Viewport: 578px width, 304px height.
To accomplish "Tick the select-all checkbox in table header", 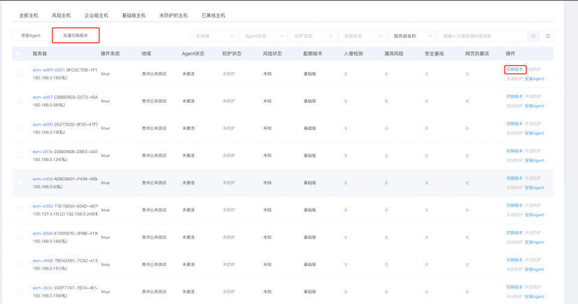I will [19, 53].
